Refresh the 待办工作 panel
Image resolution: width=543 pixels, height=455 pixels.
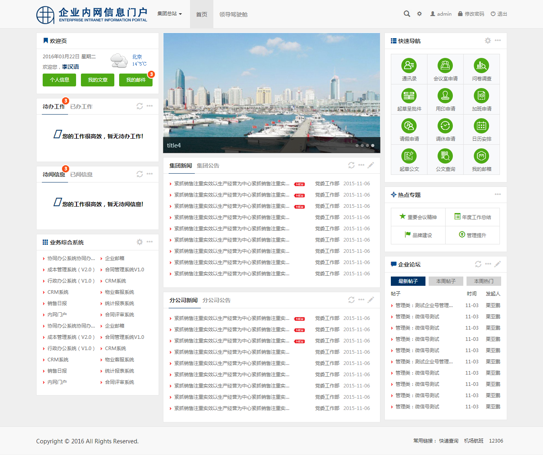click(x=140, y=106)
